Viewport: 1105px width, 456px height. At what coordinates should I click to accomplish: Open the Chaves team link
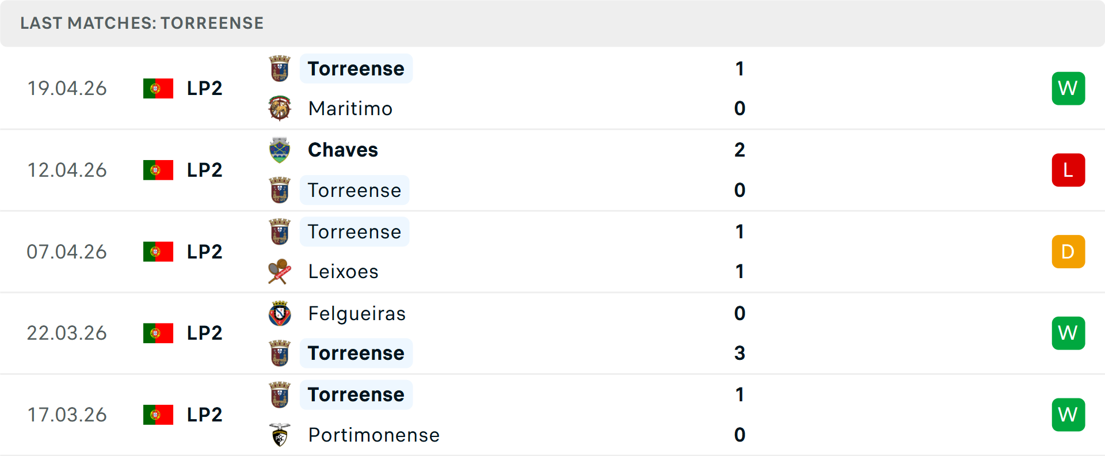343,150
